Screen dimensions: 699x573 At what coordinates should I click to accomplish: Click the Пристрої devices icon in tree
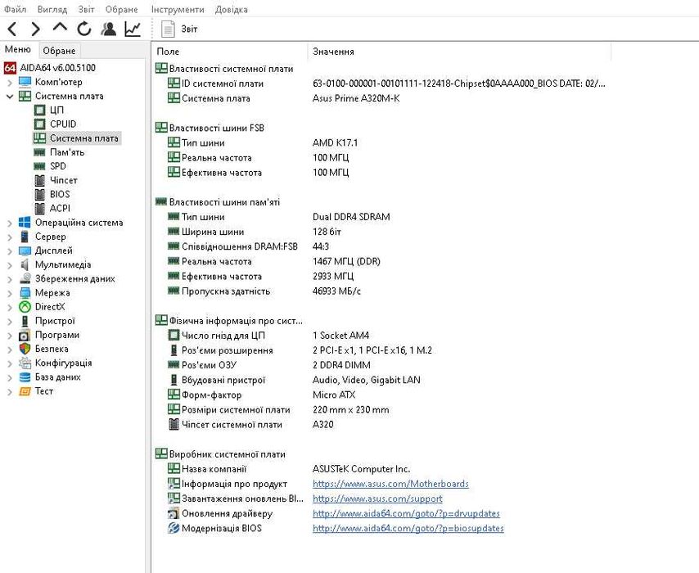(x=25, y=321)
